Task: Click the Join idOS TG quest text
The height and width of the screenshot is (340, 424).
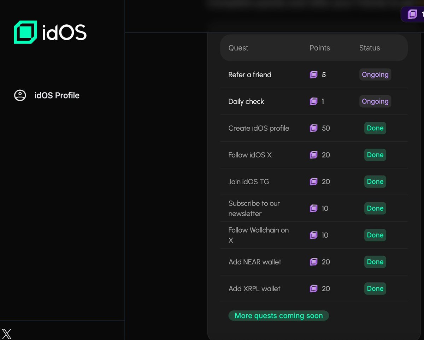Action: click(249, 181)
